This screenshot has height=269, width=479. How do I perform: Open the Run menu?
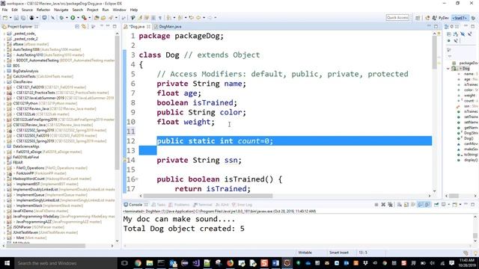pos(106,10)
